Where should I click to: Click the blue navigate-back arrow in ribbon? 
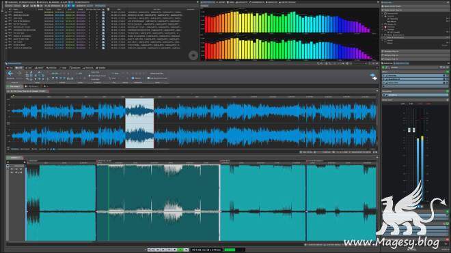(10, 73)
